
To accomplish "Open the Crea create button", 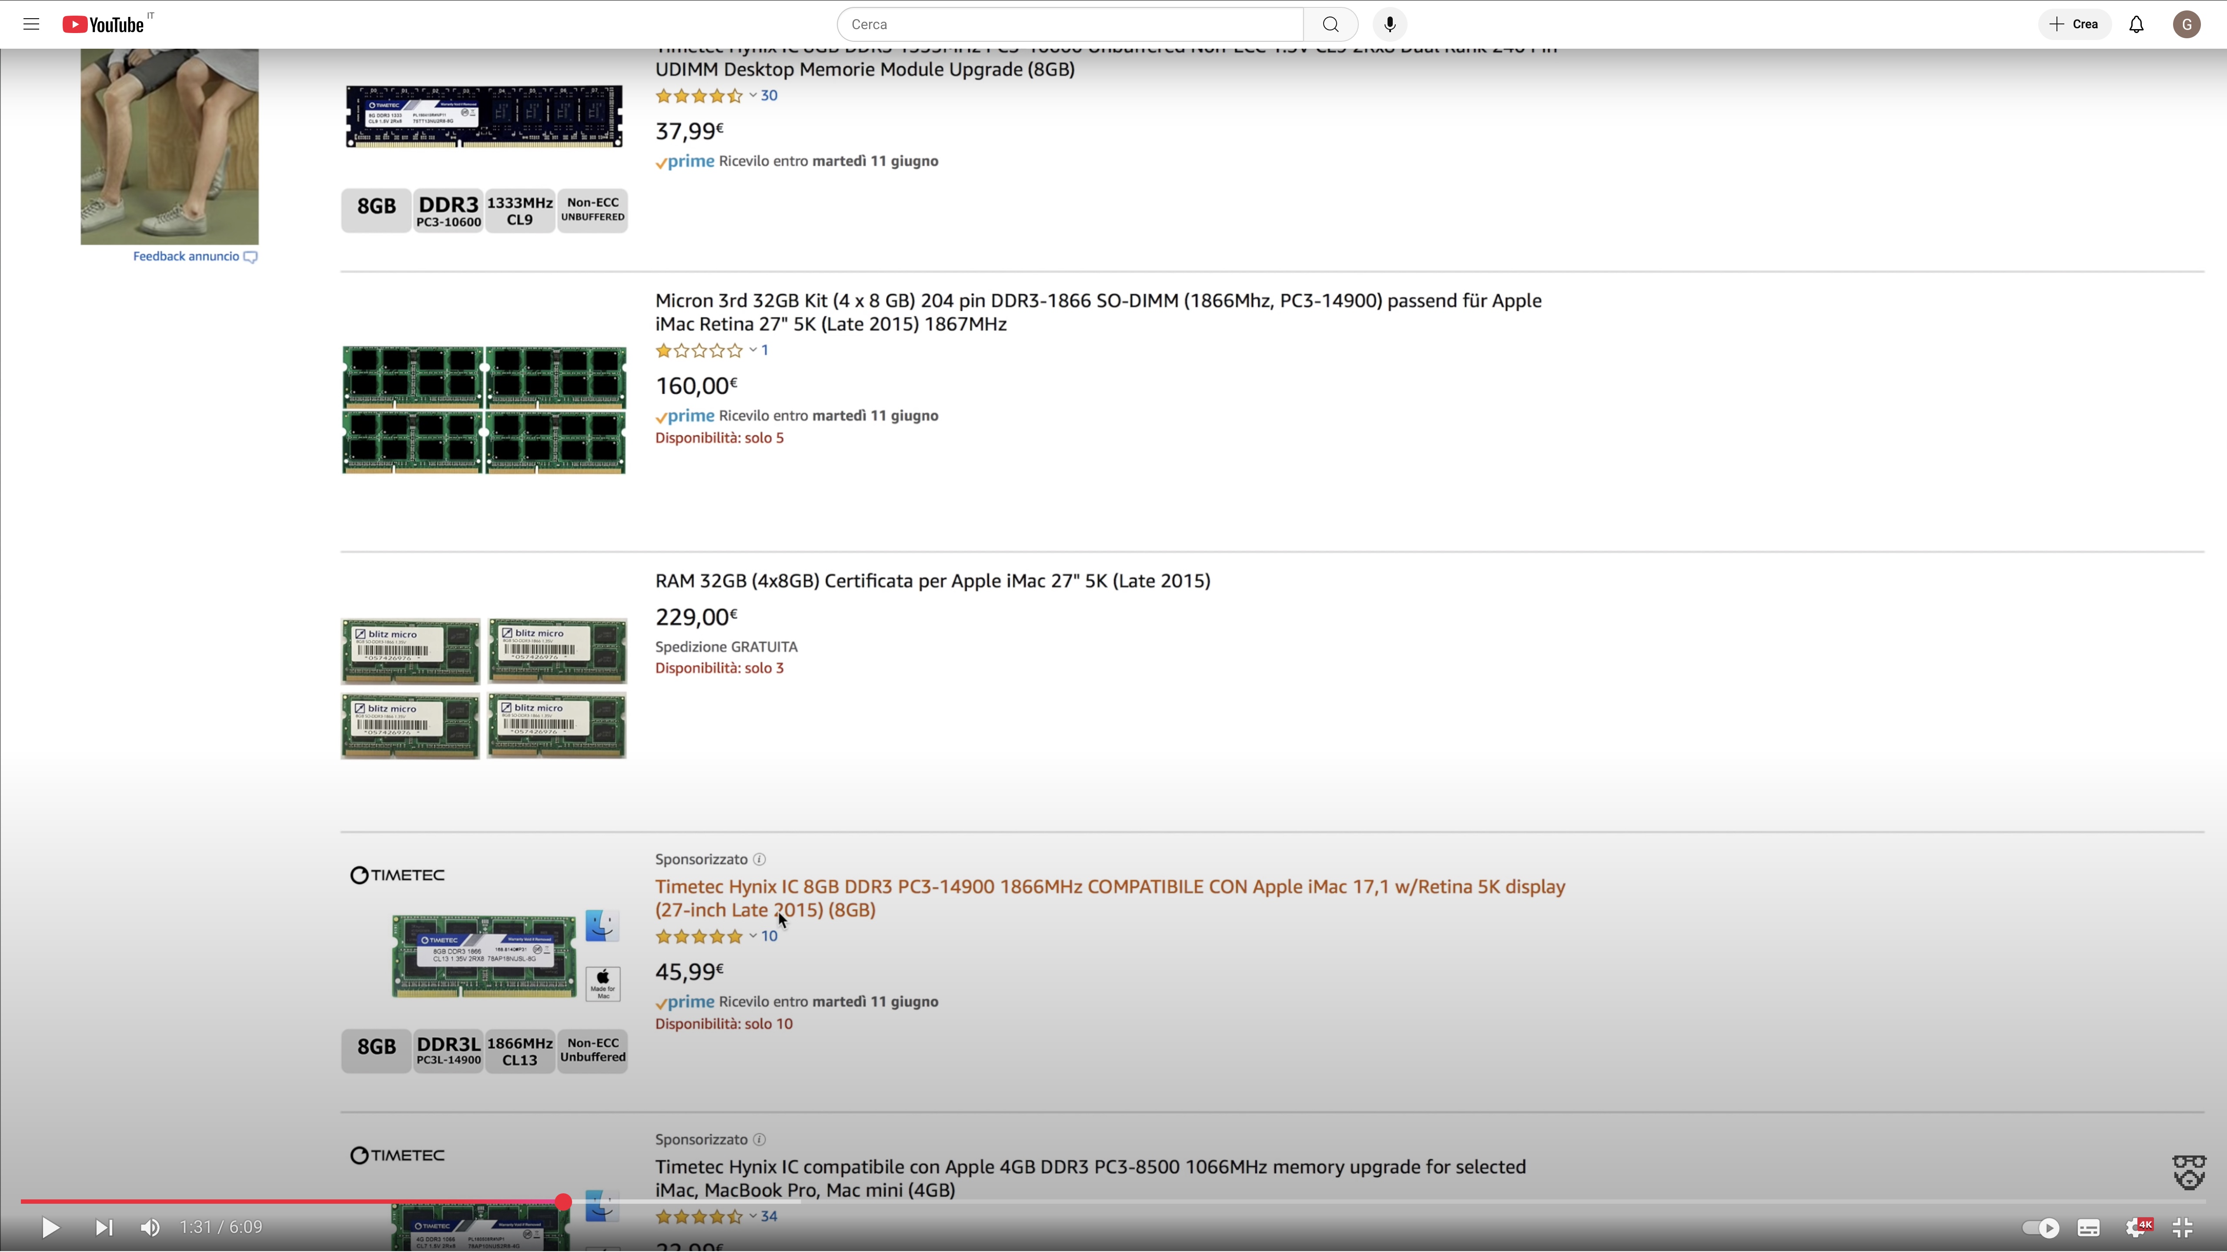I will click(2074, 24).
